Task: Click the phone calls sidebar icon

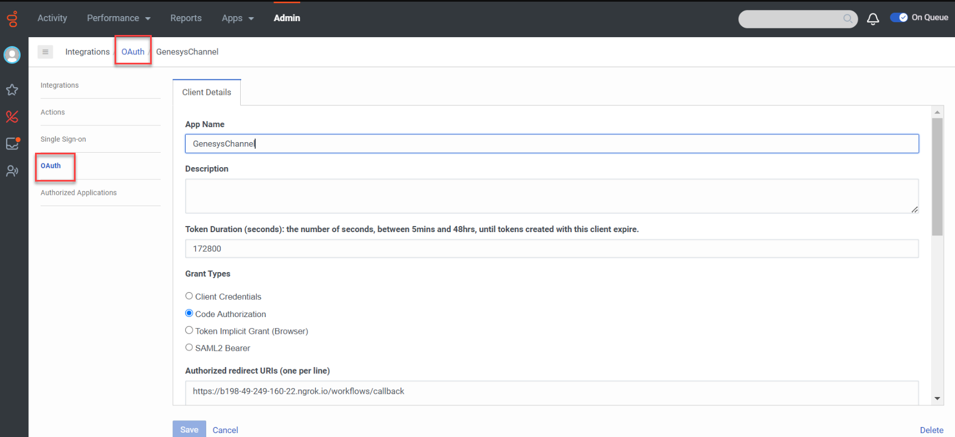Action: [x=12, y=117]
